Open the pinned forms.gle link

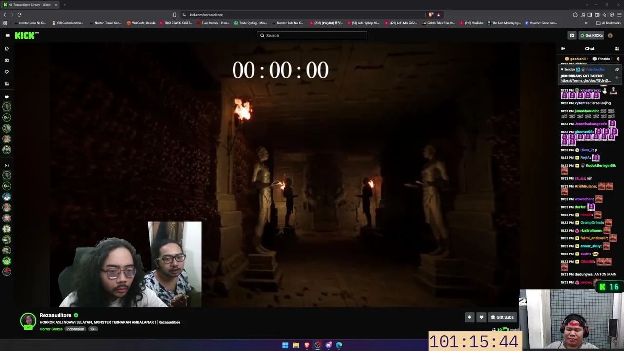(x=585, y=81)
